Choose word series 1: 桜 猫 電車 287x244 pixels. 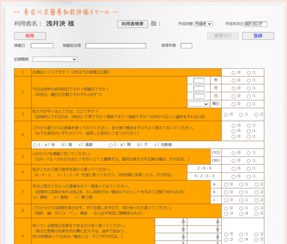(35, 145)
